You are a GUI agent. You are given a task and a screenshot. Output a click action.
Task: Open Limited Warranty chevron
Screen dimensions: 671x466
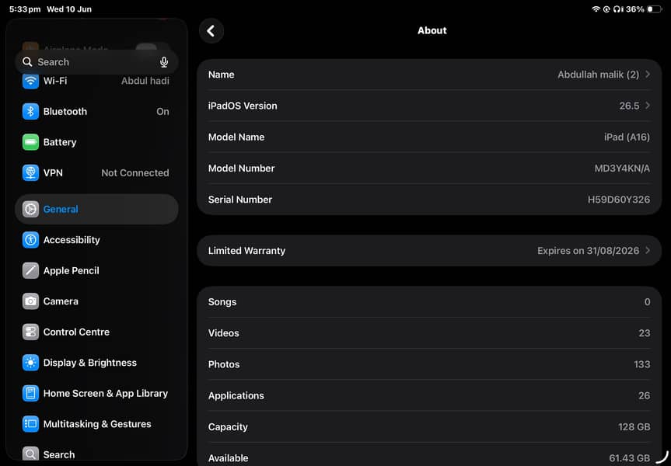(648, 251)
